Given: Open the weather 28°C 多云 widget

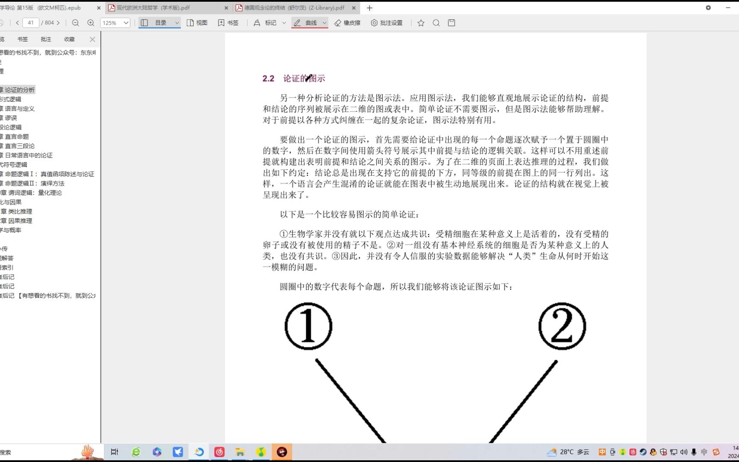Looking at the screenshot, I should click(568, 452).
